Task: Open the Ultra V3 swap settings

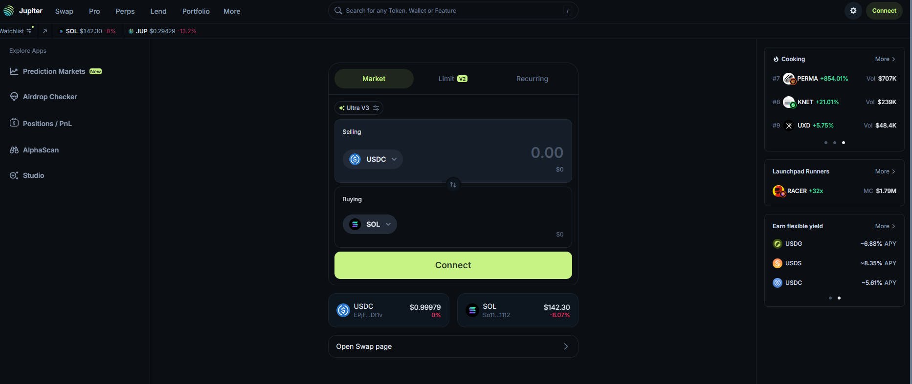Action: tap(359, 108)
